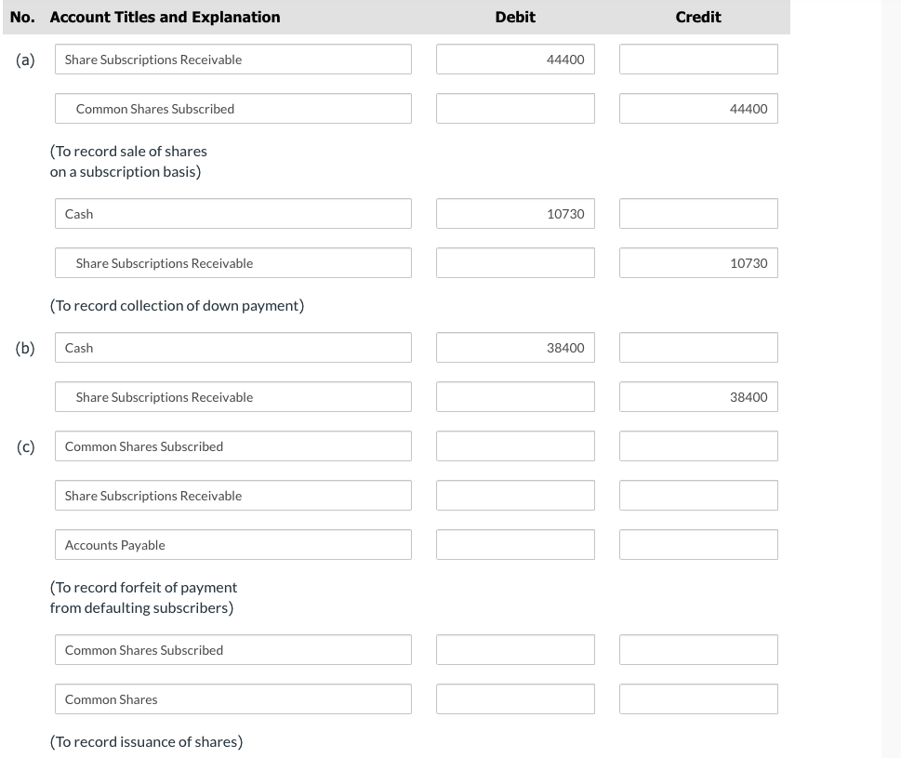
Task: Click Common Shares Subscribed account field in issuance entry
Action: point(233,650)
